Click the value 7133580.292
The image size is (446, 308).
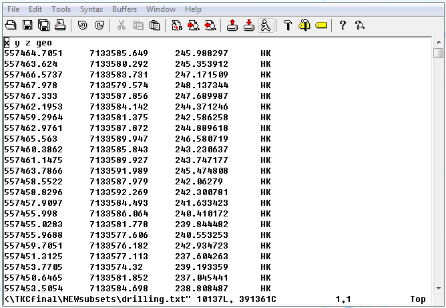pos(119,64)
